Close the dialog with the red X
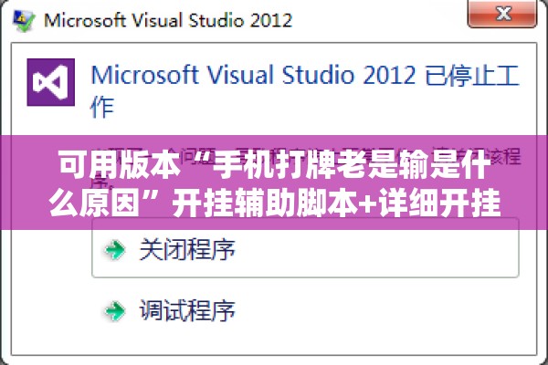This screenshot has height=365, width=548. 501,14
